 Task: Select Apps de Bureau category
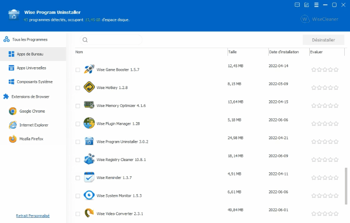[33, 54]
